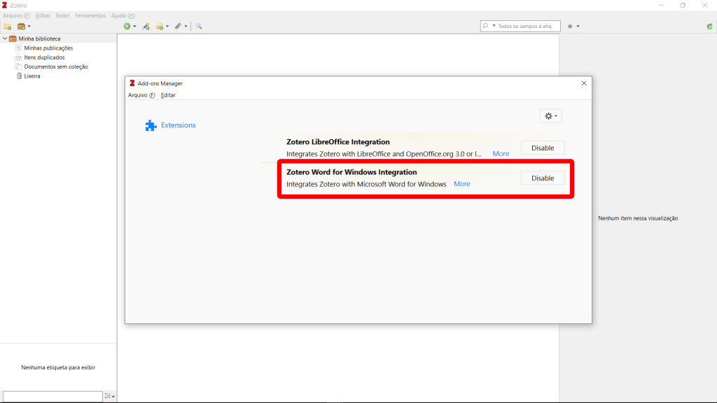Click the New Note icon in toolbar

(x=160, y=26)
